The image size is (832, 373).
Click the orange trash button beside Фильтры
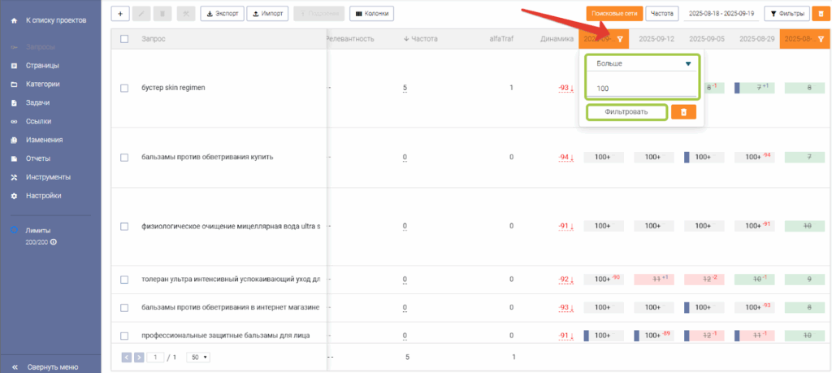pos(820,14)
